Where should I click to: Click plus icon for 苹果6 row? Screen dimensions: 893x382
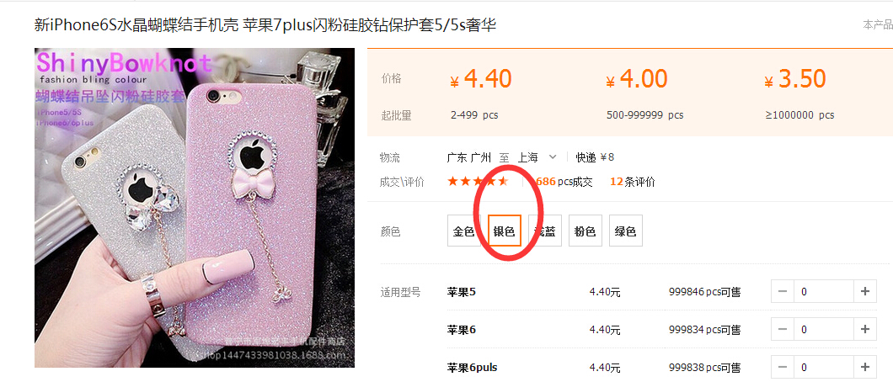click(x=865, y=329)
